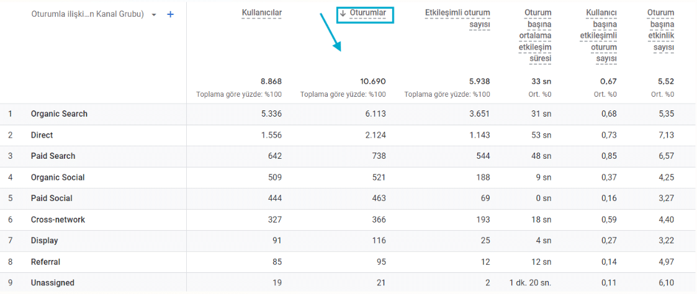Select the Display channel row
The height and width of the screenshot is (294, 697).
pyautogui.click(x=43, y=241)
